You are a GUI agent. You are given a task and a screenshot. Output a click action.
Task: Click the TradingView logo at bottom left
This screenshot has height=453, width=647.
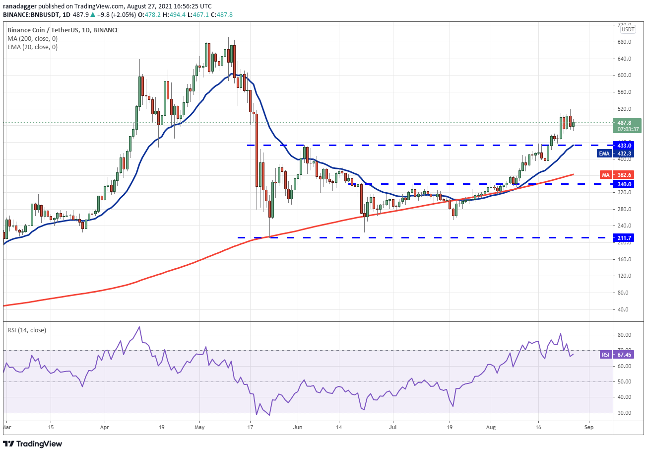click(34, 444)
